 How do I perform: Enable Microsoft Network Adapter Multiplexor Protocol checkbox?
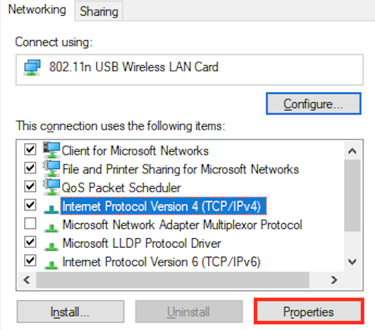[x=31, y=224]
